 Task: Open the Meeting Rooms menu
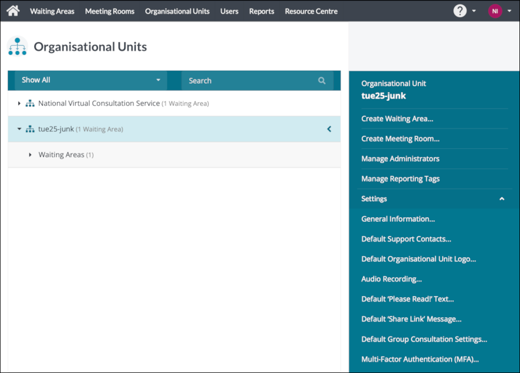click(x=110, y=11)
